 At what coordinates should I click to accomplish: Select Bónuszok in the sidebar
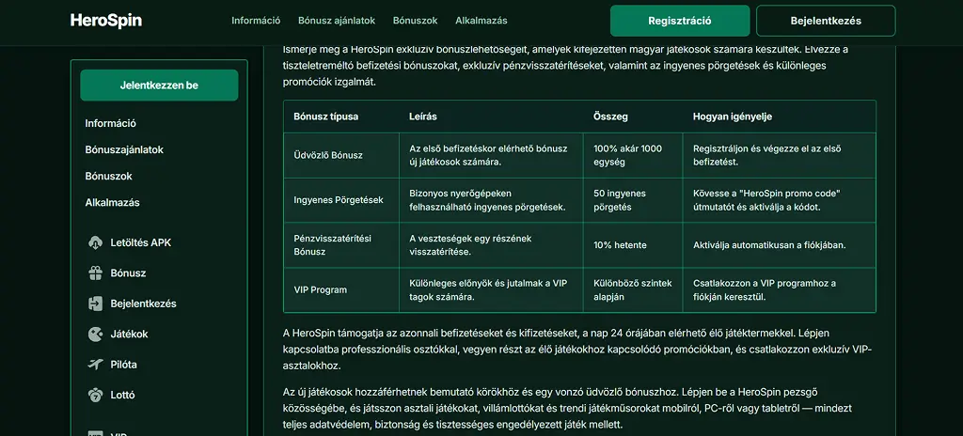point(109,177)
